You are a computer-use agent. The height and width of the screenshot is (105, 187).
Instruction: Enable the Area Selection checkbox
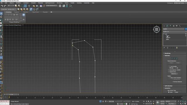click(x=169, y=70)
